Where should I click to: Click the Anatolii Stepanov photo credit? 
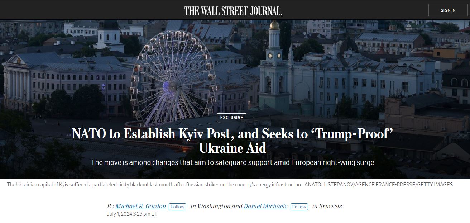click(378, 185)
